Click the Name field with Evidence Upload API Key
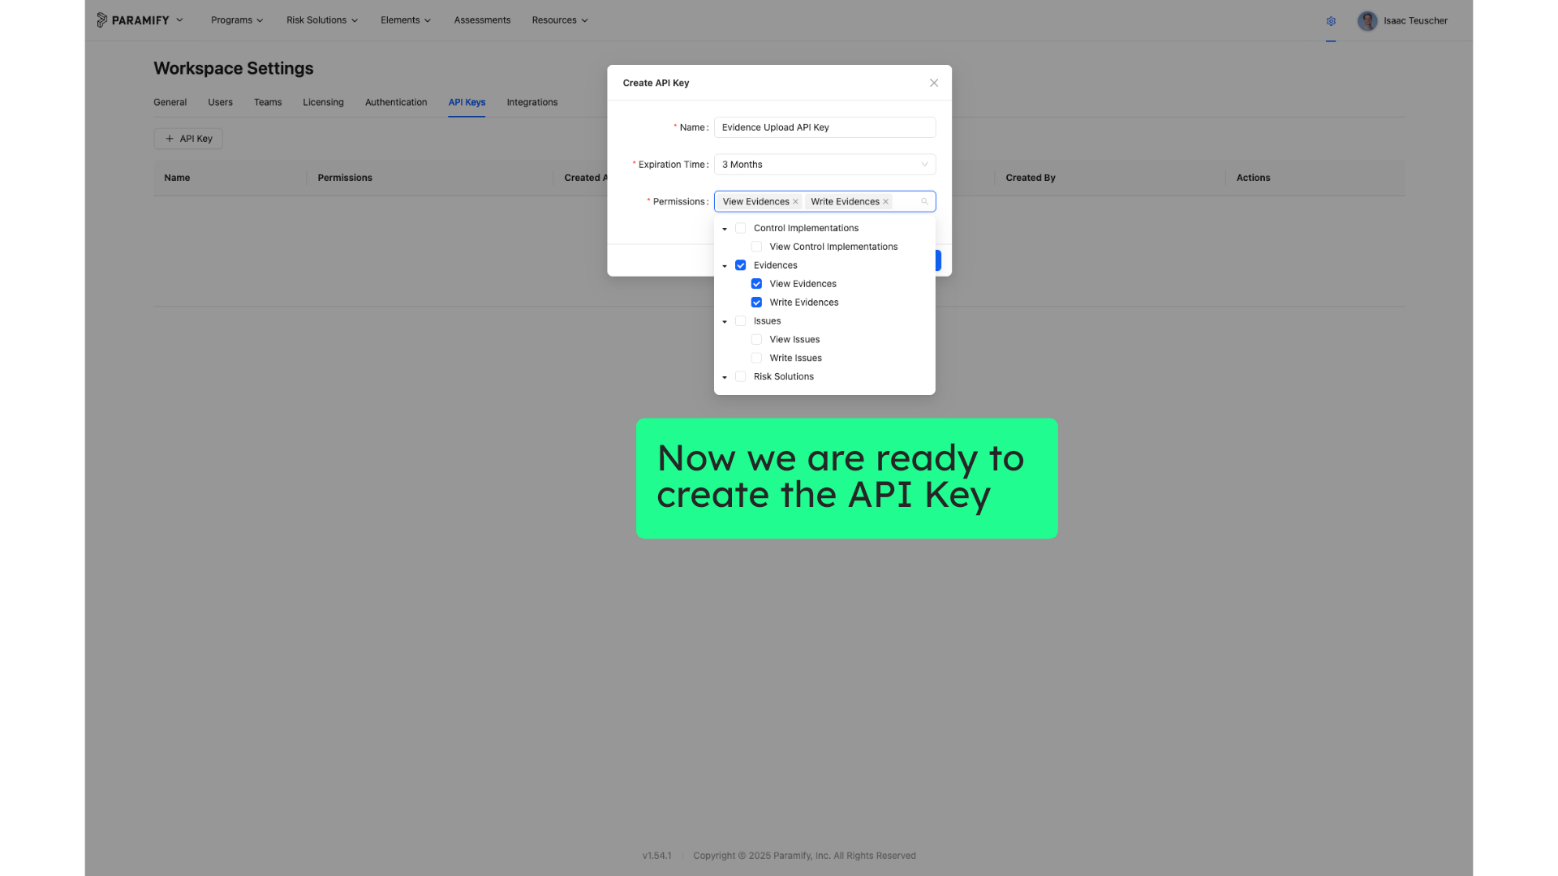 [824, 127]
